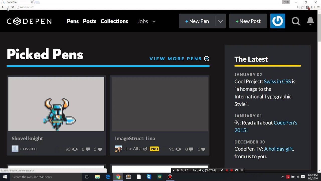Click Jake Albaugh's avatar image
The width and height of the screenshot is (321, 181).
point(118,149)
